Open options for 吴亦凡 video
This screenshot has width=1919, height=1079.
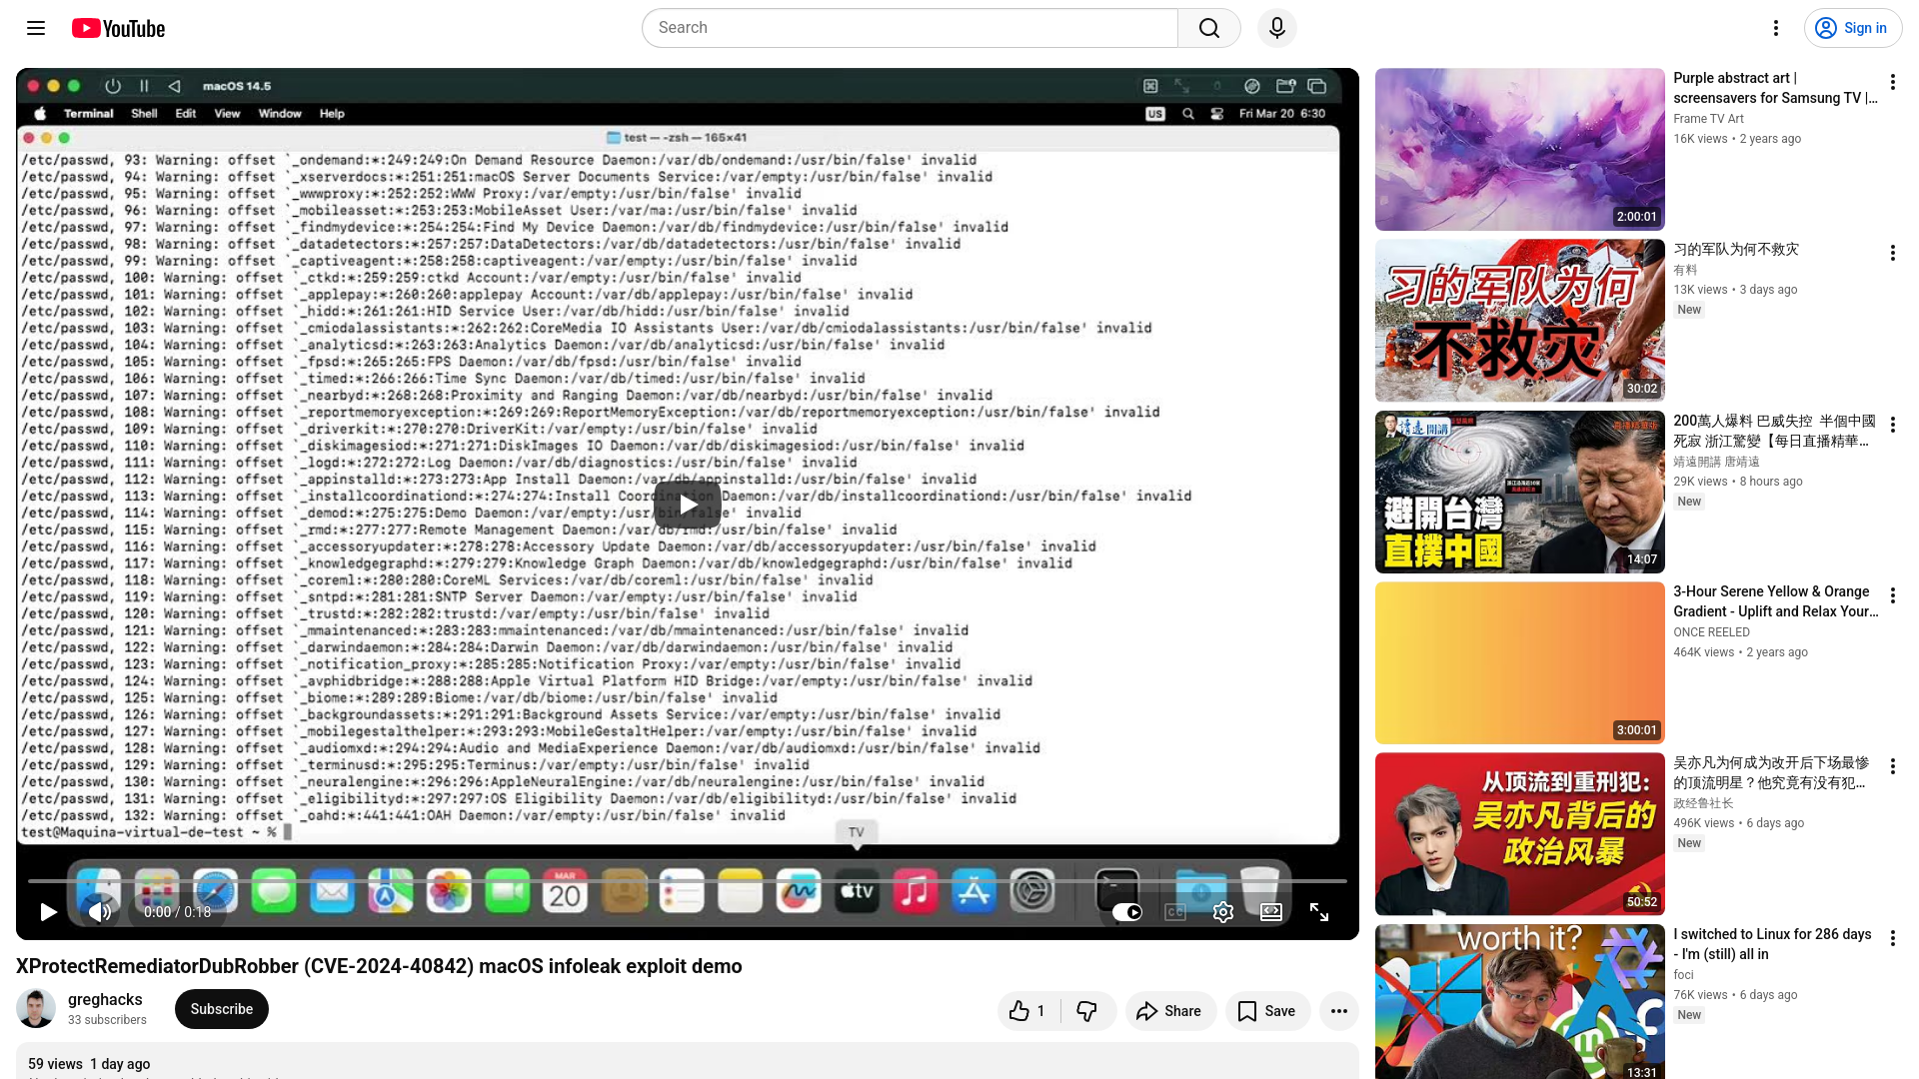pos(1892,766)
